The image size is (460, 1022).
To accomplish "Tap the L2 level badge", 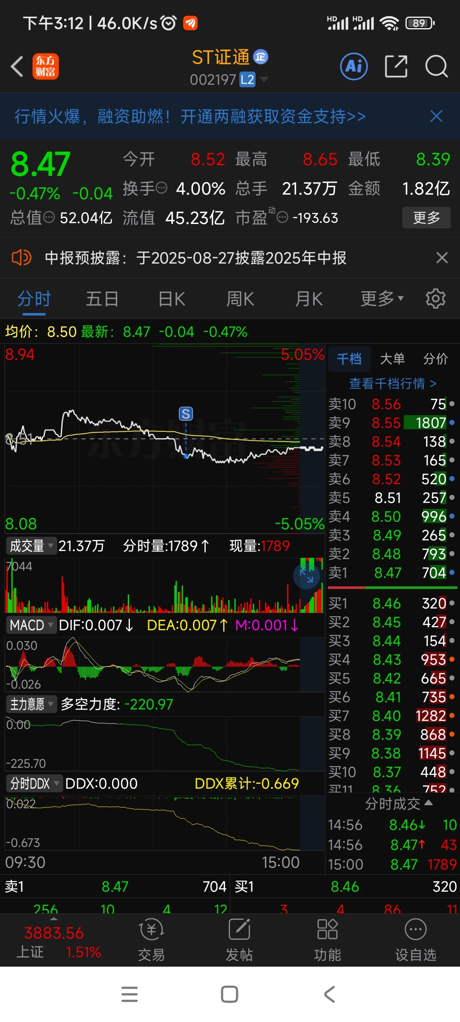I will [247, 80].
